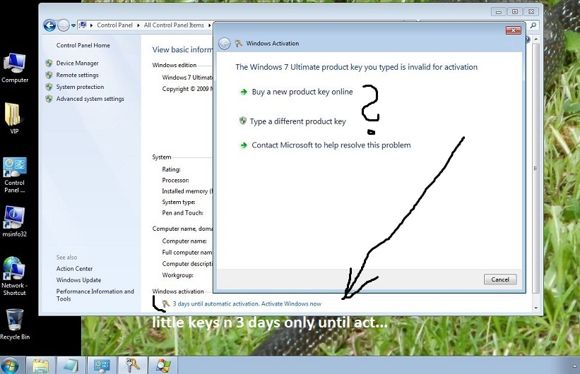This screenshot has width=580, height=374.
Task: Click the taskbar icon next to Explorer
Action: [71, 366]
